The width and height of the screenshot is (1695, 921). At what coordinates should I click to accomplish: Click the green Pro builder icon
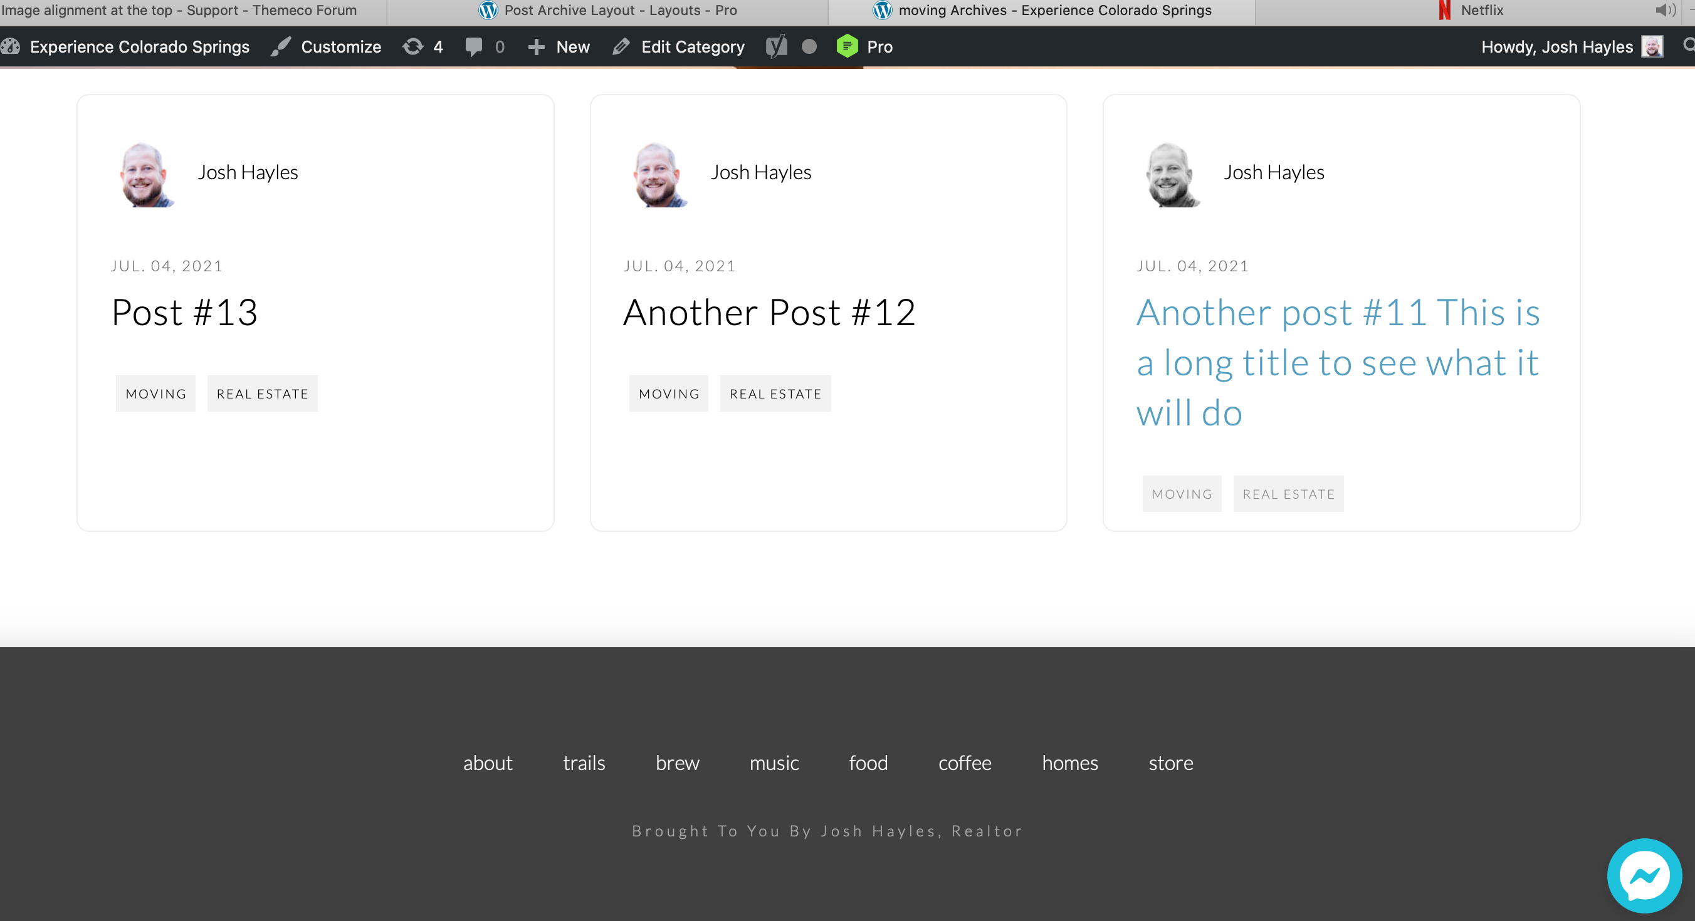(847, 47)
